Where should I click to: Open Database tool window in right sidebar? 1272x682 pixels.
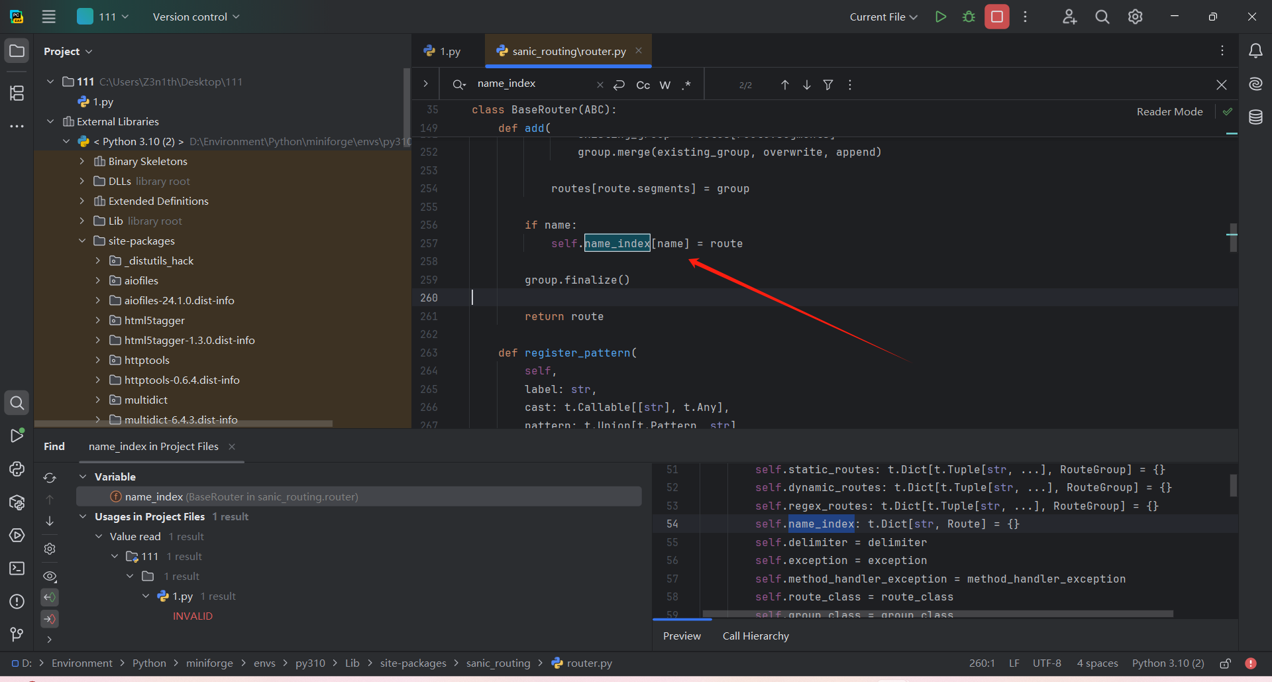pyautogui.click(x=1255, y=117)
